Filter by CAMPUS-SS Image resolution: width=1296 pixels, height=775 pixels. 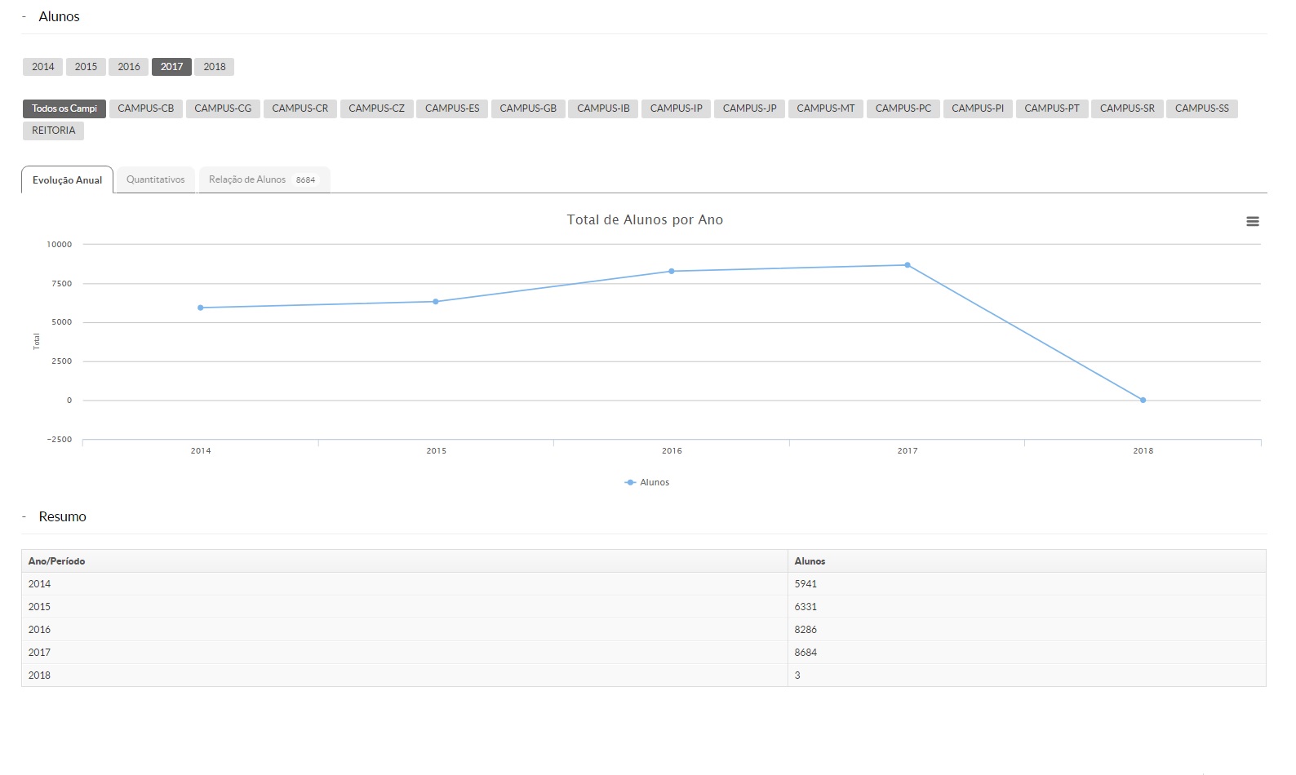(1201, 108)
